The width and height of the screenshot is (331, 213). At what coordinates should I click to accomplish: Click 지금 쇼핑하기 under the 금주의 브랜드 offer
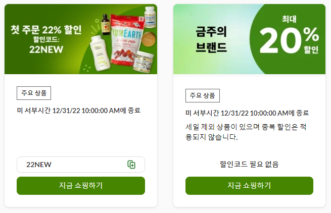(249, 186)
